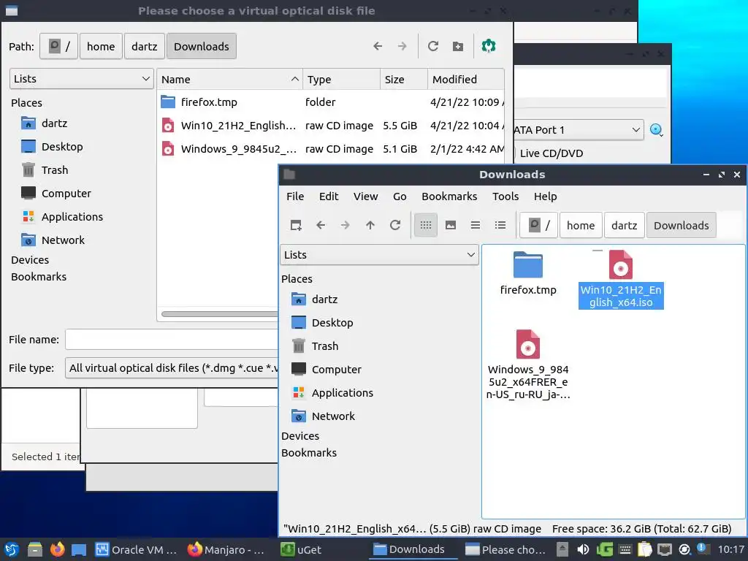Switch Downloads window to icon view
Image resolution: width=748 pixels, height=561 pixels.
pos(426,225)
